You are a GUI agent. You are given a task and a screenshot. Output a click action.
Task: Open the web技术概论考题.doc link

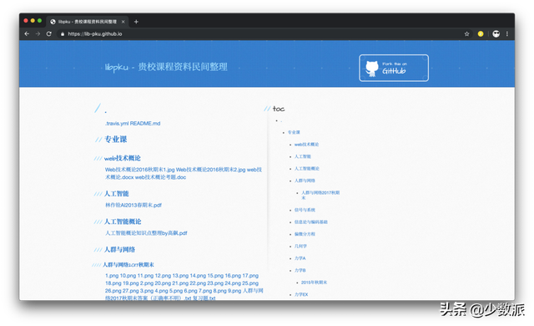tap(160, 177)
